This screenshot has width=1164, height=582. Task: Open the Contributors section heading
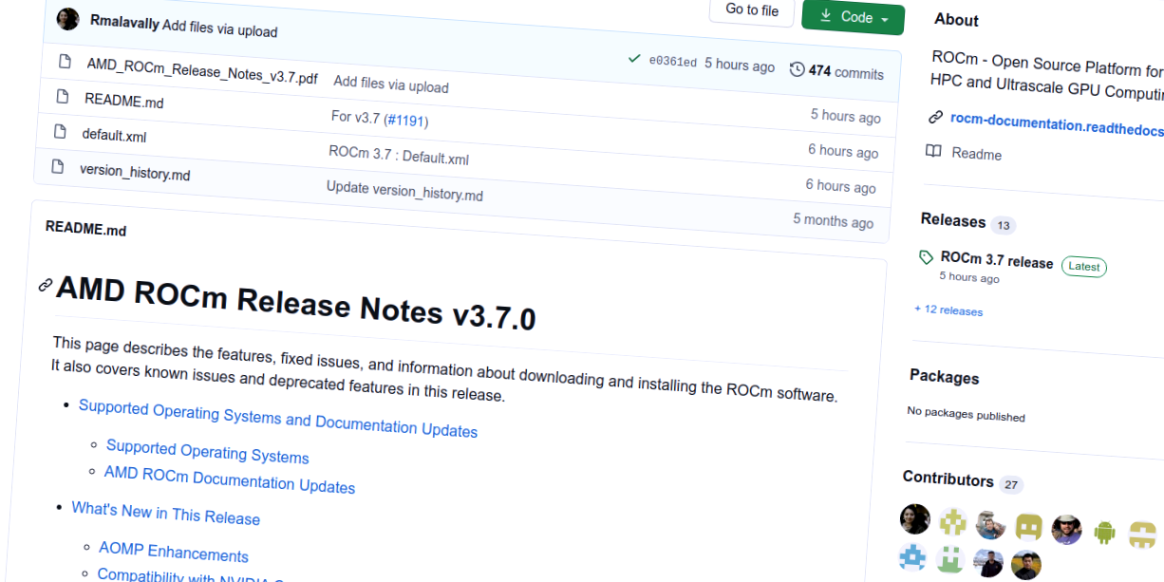[x=948, y=478]
